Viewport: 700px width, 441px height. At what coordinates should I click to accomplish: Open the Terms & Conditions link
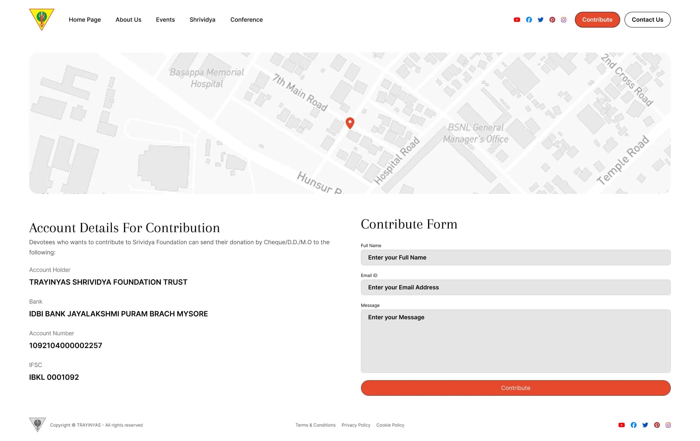[x=315, y=425]
